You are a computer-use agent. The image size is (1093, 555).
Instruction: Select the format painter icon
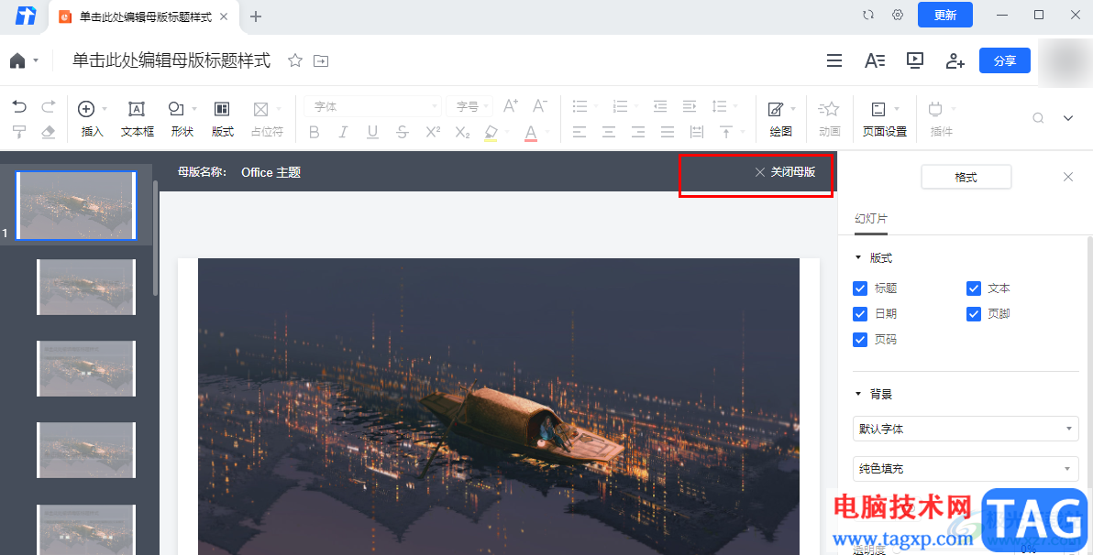click(x=19, y=132)
